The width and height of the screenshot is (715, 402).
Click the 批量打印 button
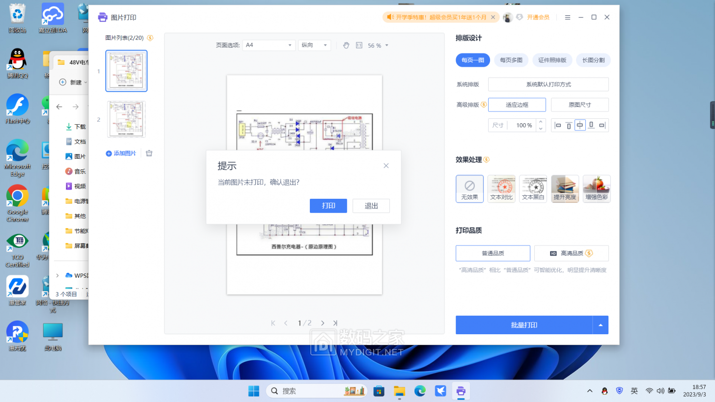tap(524, 325)
